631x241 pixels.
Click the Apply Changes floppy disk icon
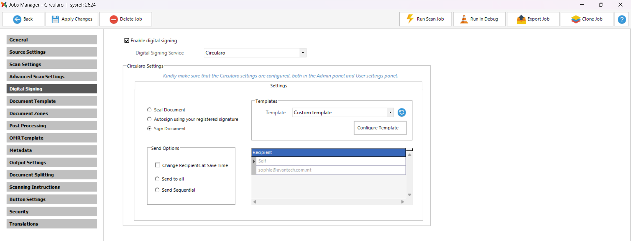55,19
